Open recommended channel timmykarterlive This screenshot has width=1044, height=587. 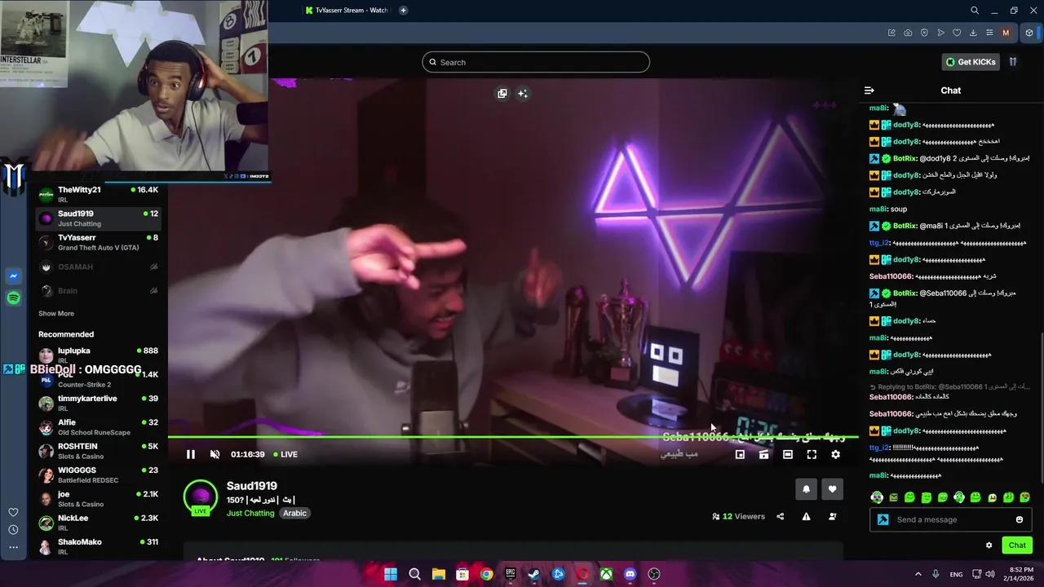pyautogui.click(x=98, y=403)
